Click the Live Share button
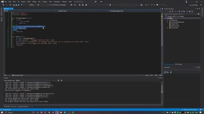 click(193, 5)
